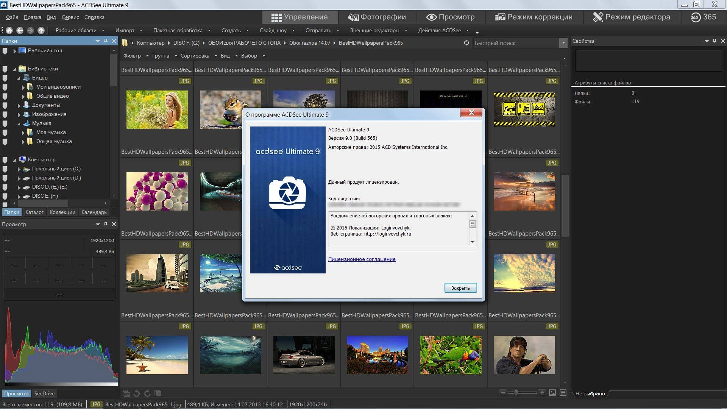This screenshot has width=727, height=409.
Task: Go up one folder level
Action: [x=41, y=30]
